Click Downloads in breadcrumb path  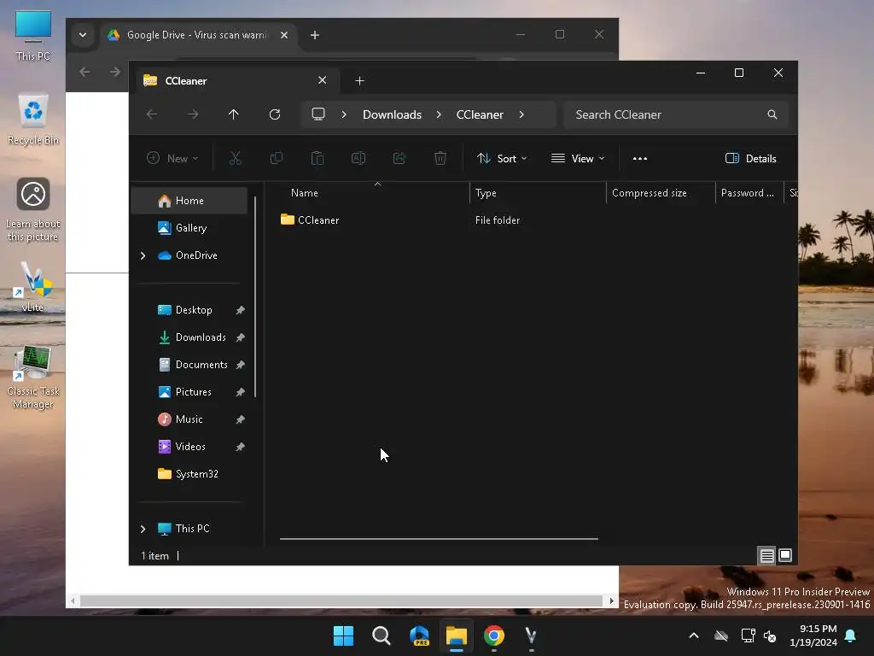[x=392, y=114]
